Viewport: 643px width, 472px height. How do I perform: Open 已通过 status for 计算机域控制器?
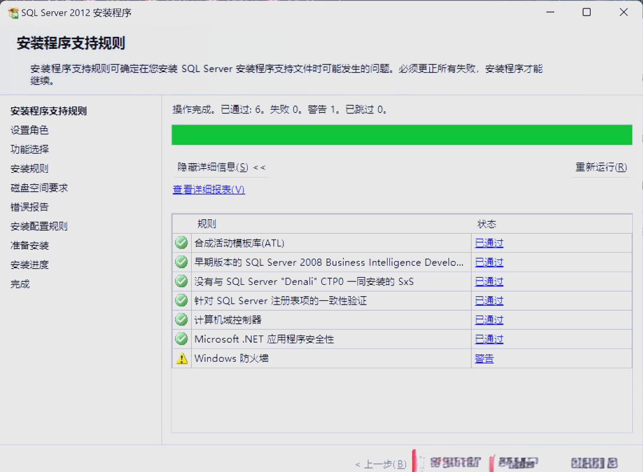click(x=489, y=319)
